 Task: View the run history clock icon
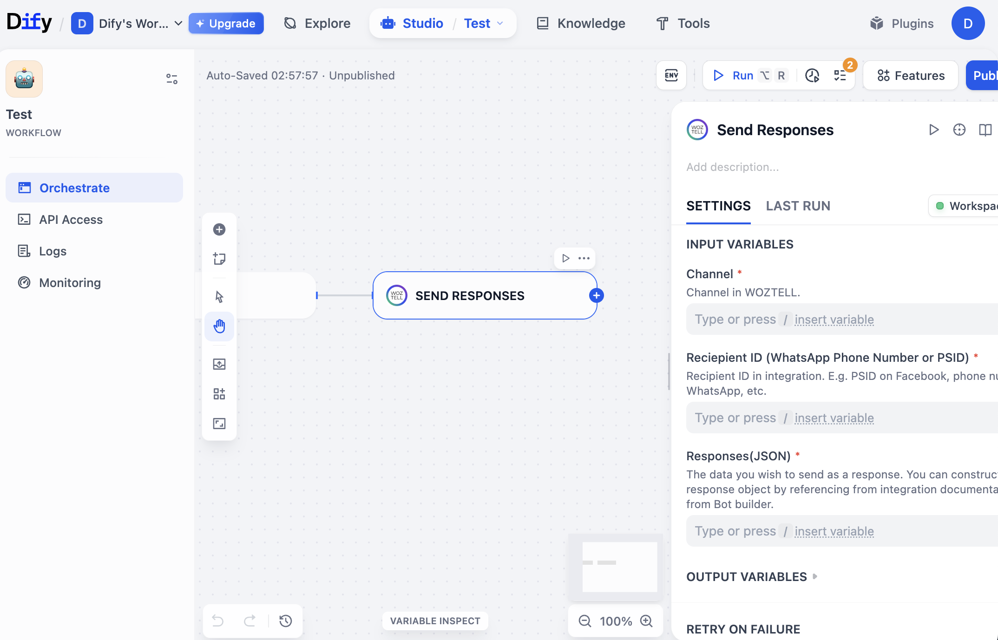(812, 75)
